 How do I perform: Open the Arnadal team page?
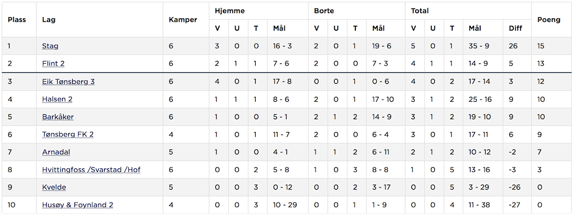(x=56, y=152)
